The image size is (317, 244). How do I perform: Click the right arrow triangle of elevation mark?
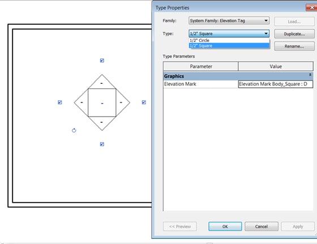coord(122,102)
